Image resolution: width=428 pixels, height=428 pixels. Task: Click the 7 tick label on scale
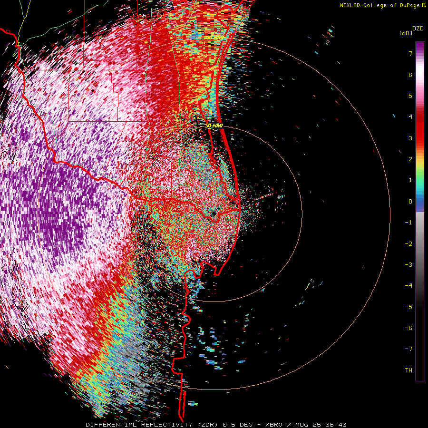[x=410, y=53]
